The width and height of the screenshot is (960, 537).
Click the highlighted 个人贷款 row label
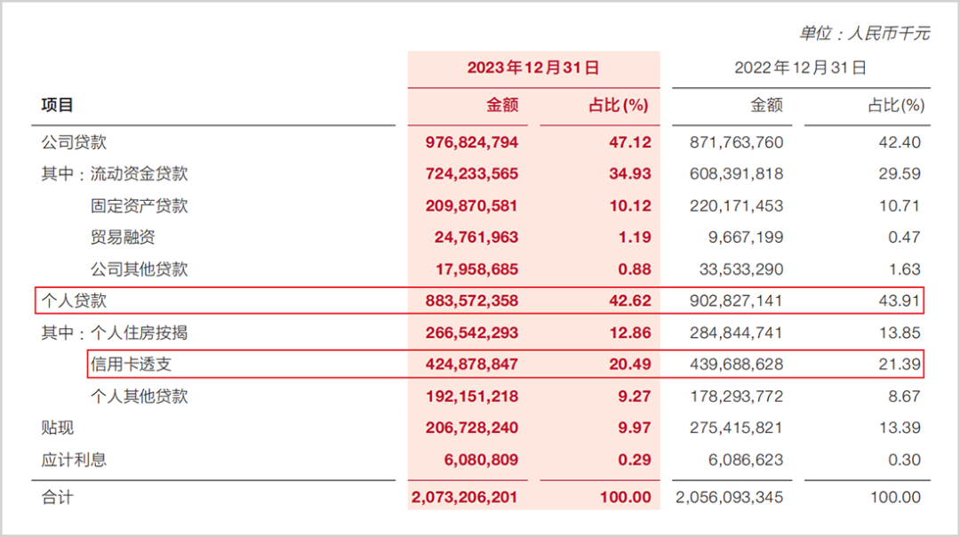[74, 301]
